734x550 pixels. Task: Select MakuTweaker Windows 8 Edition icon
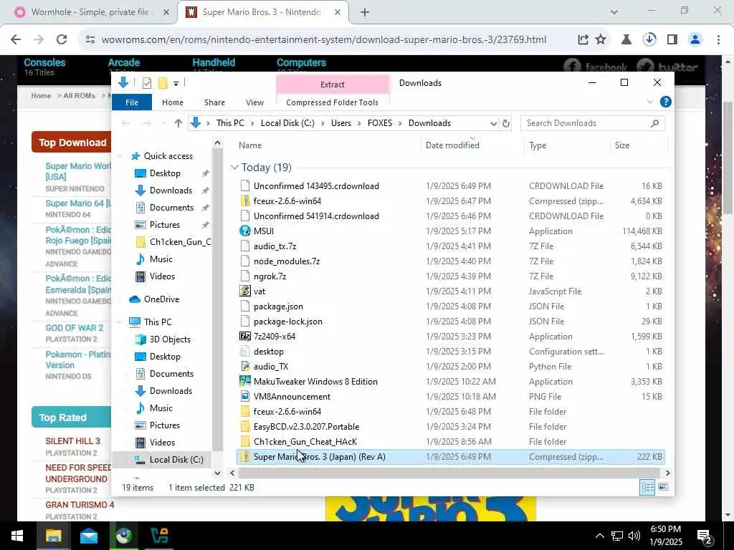(x=245, y=382)
